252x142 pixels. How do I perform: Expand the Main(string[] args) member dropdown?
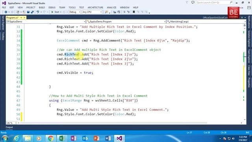[x=245, y=22]
